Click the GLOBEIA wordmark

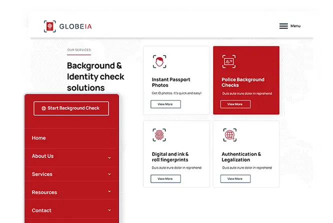pos(75,26)
